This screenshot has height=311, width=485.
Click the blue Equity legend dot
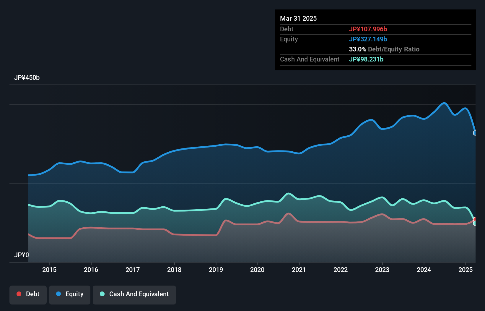pyautogui.click(x=58, y=294)
